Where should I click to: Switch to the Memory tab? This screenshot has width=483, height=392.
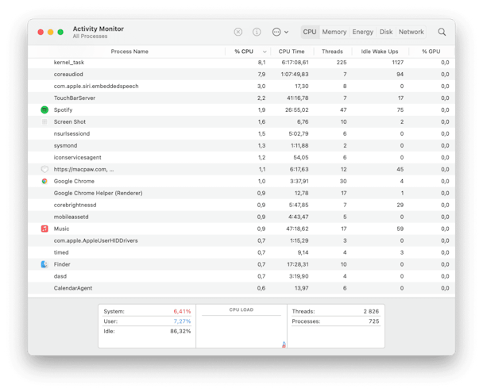(334, 32)
